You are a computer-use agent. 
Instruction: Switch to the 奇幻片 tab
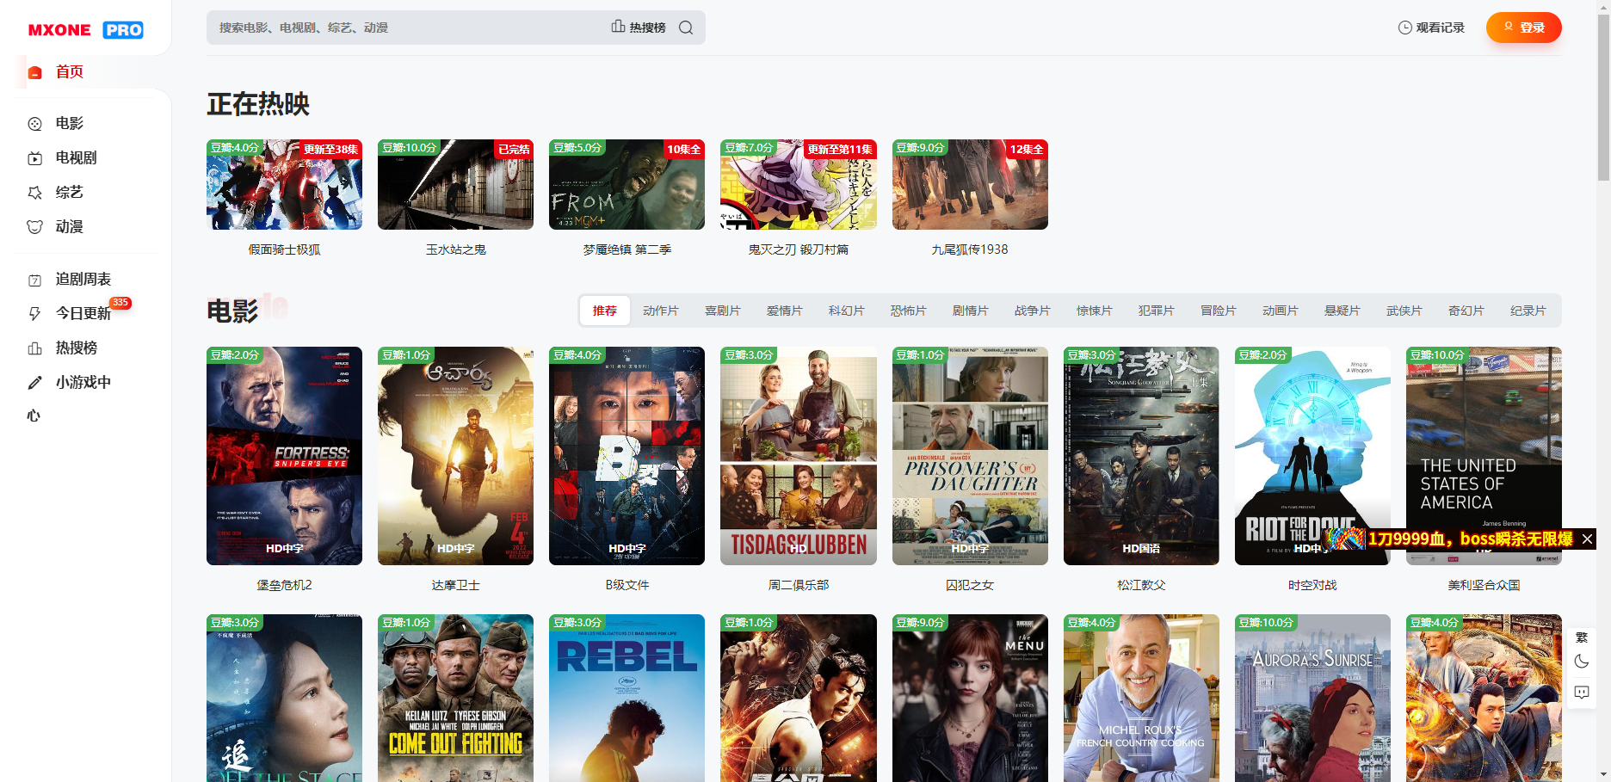coord(1466,311)
